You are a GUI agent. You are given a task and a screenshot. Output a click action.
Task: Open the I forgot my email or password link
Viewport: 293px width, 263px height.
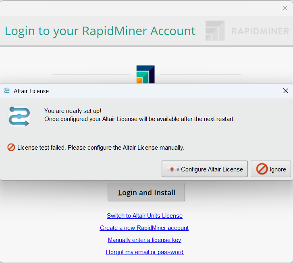click(144, 252)
